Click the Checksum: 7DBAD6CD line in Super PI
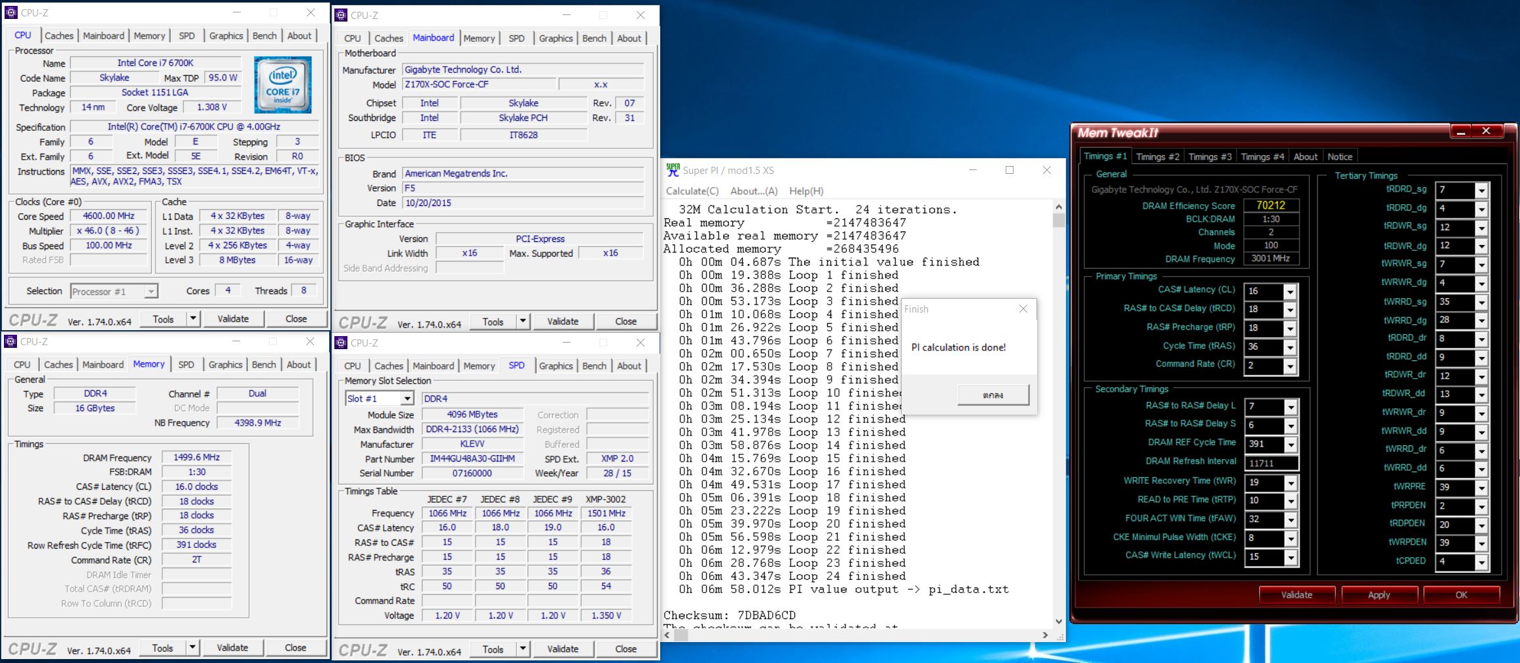 point(730,615)
